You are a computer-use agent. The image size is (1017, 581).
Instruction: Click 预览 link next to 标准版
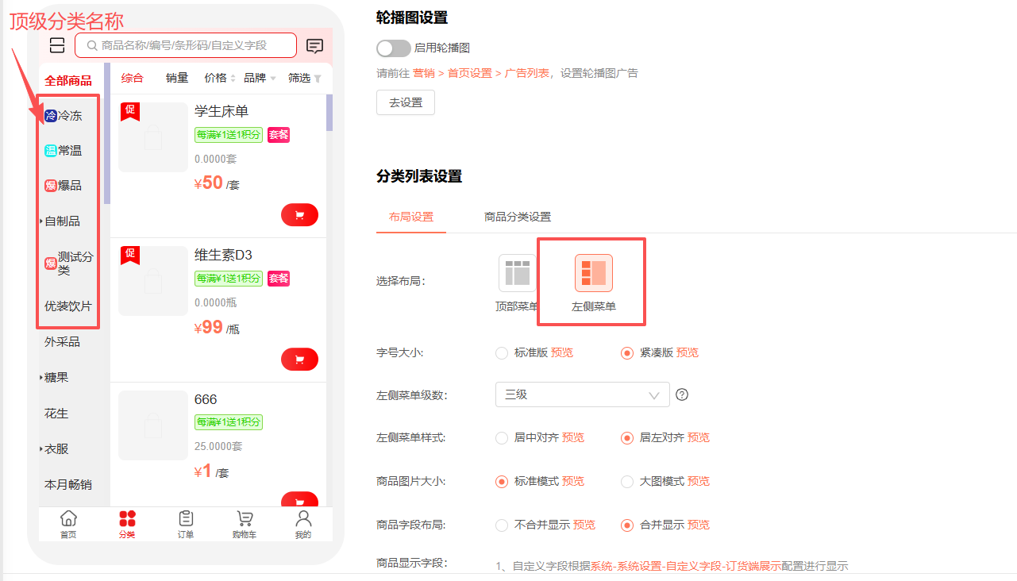tap(562, 352)
